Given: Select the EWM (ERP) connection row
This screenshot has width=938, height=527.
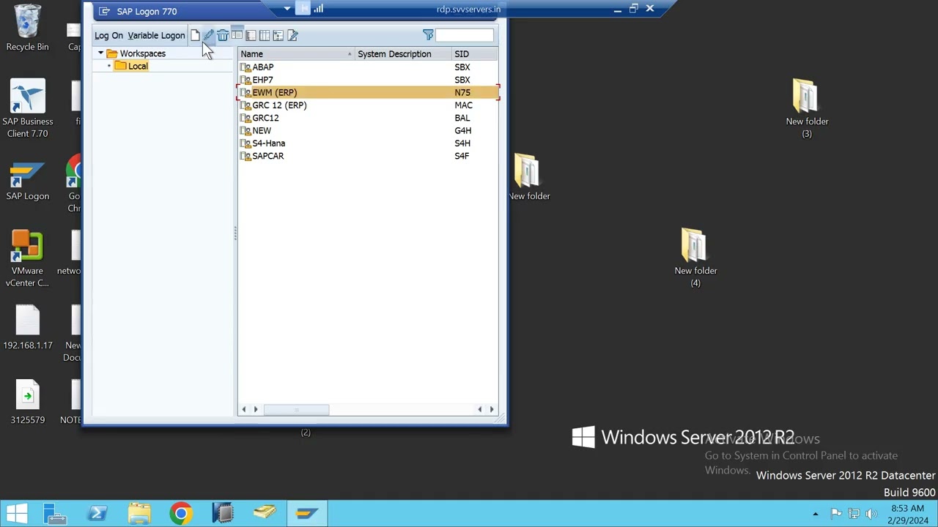Looking at the screenshot, I should point(368,92).
